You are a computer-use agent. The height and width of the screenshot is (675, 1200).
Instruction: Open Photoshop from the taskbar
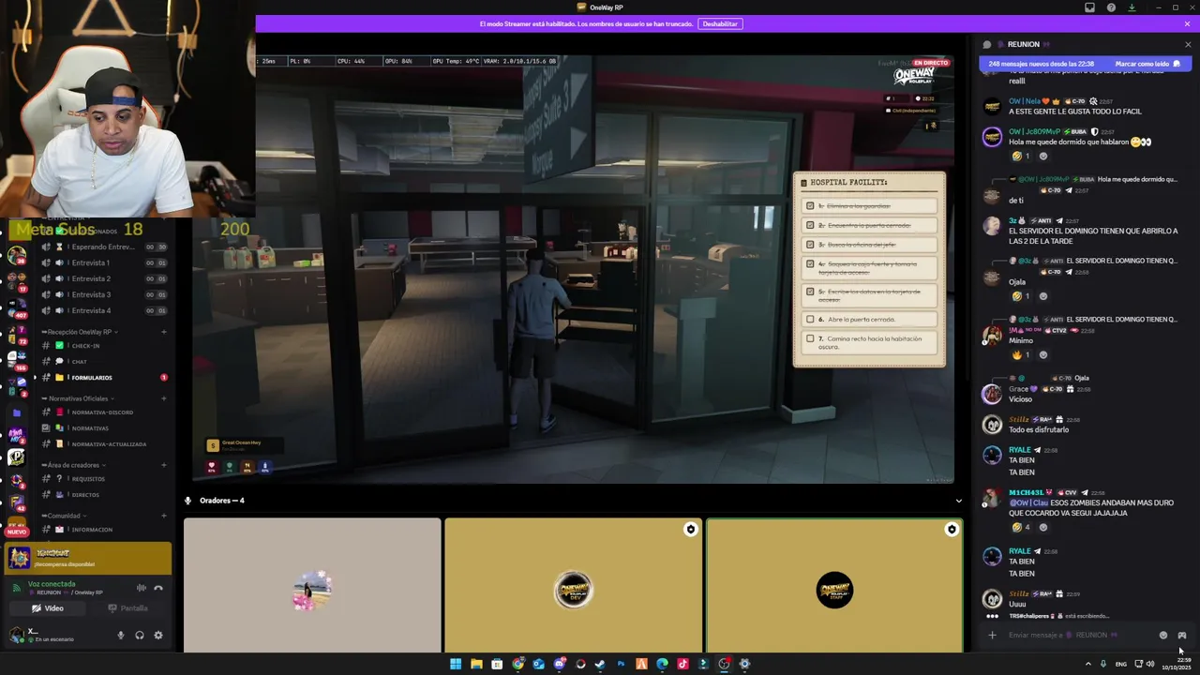pos(621,664)
